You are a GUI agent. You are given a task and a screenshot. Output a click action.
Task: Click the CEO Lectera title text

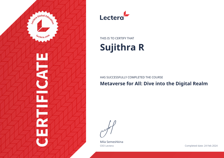[106, 146]
